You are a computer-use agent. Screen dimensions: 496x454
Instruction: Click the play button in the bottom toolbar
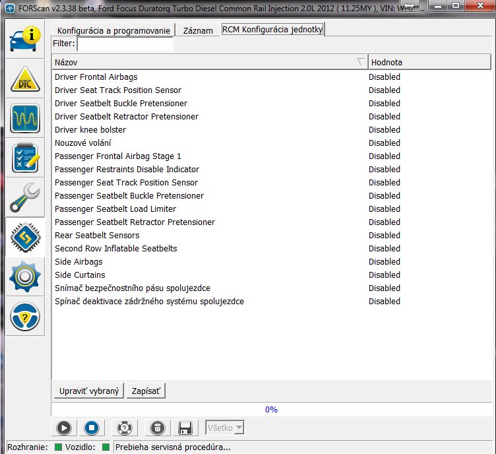coord(64,428)
